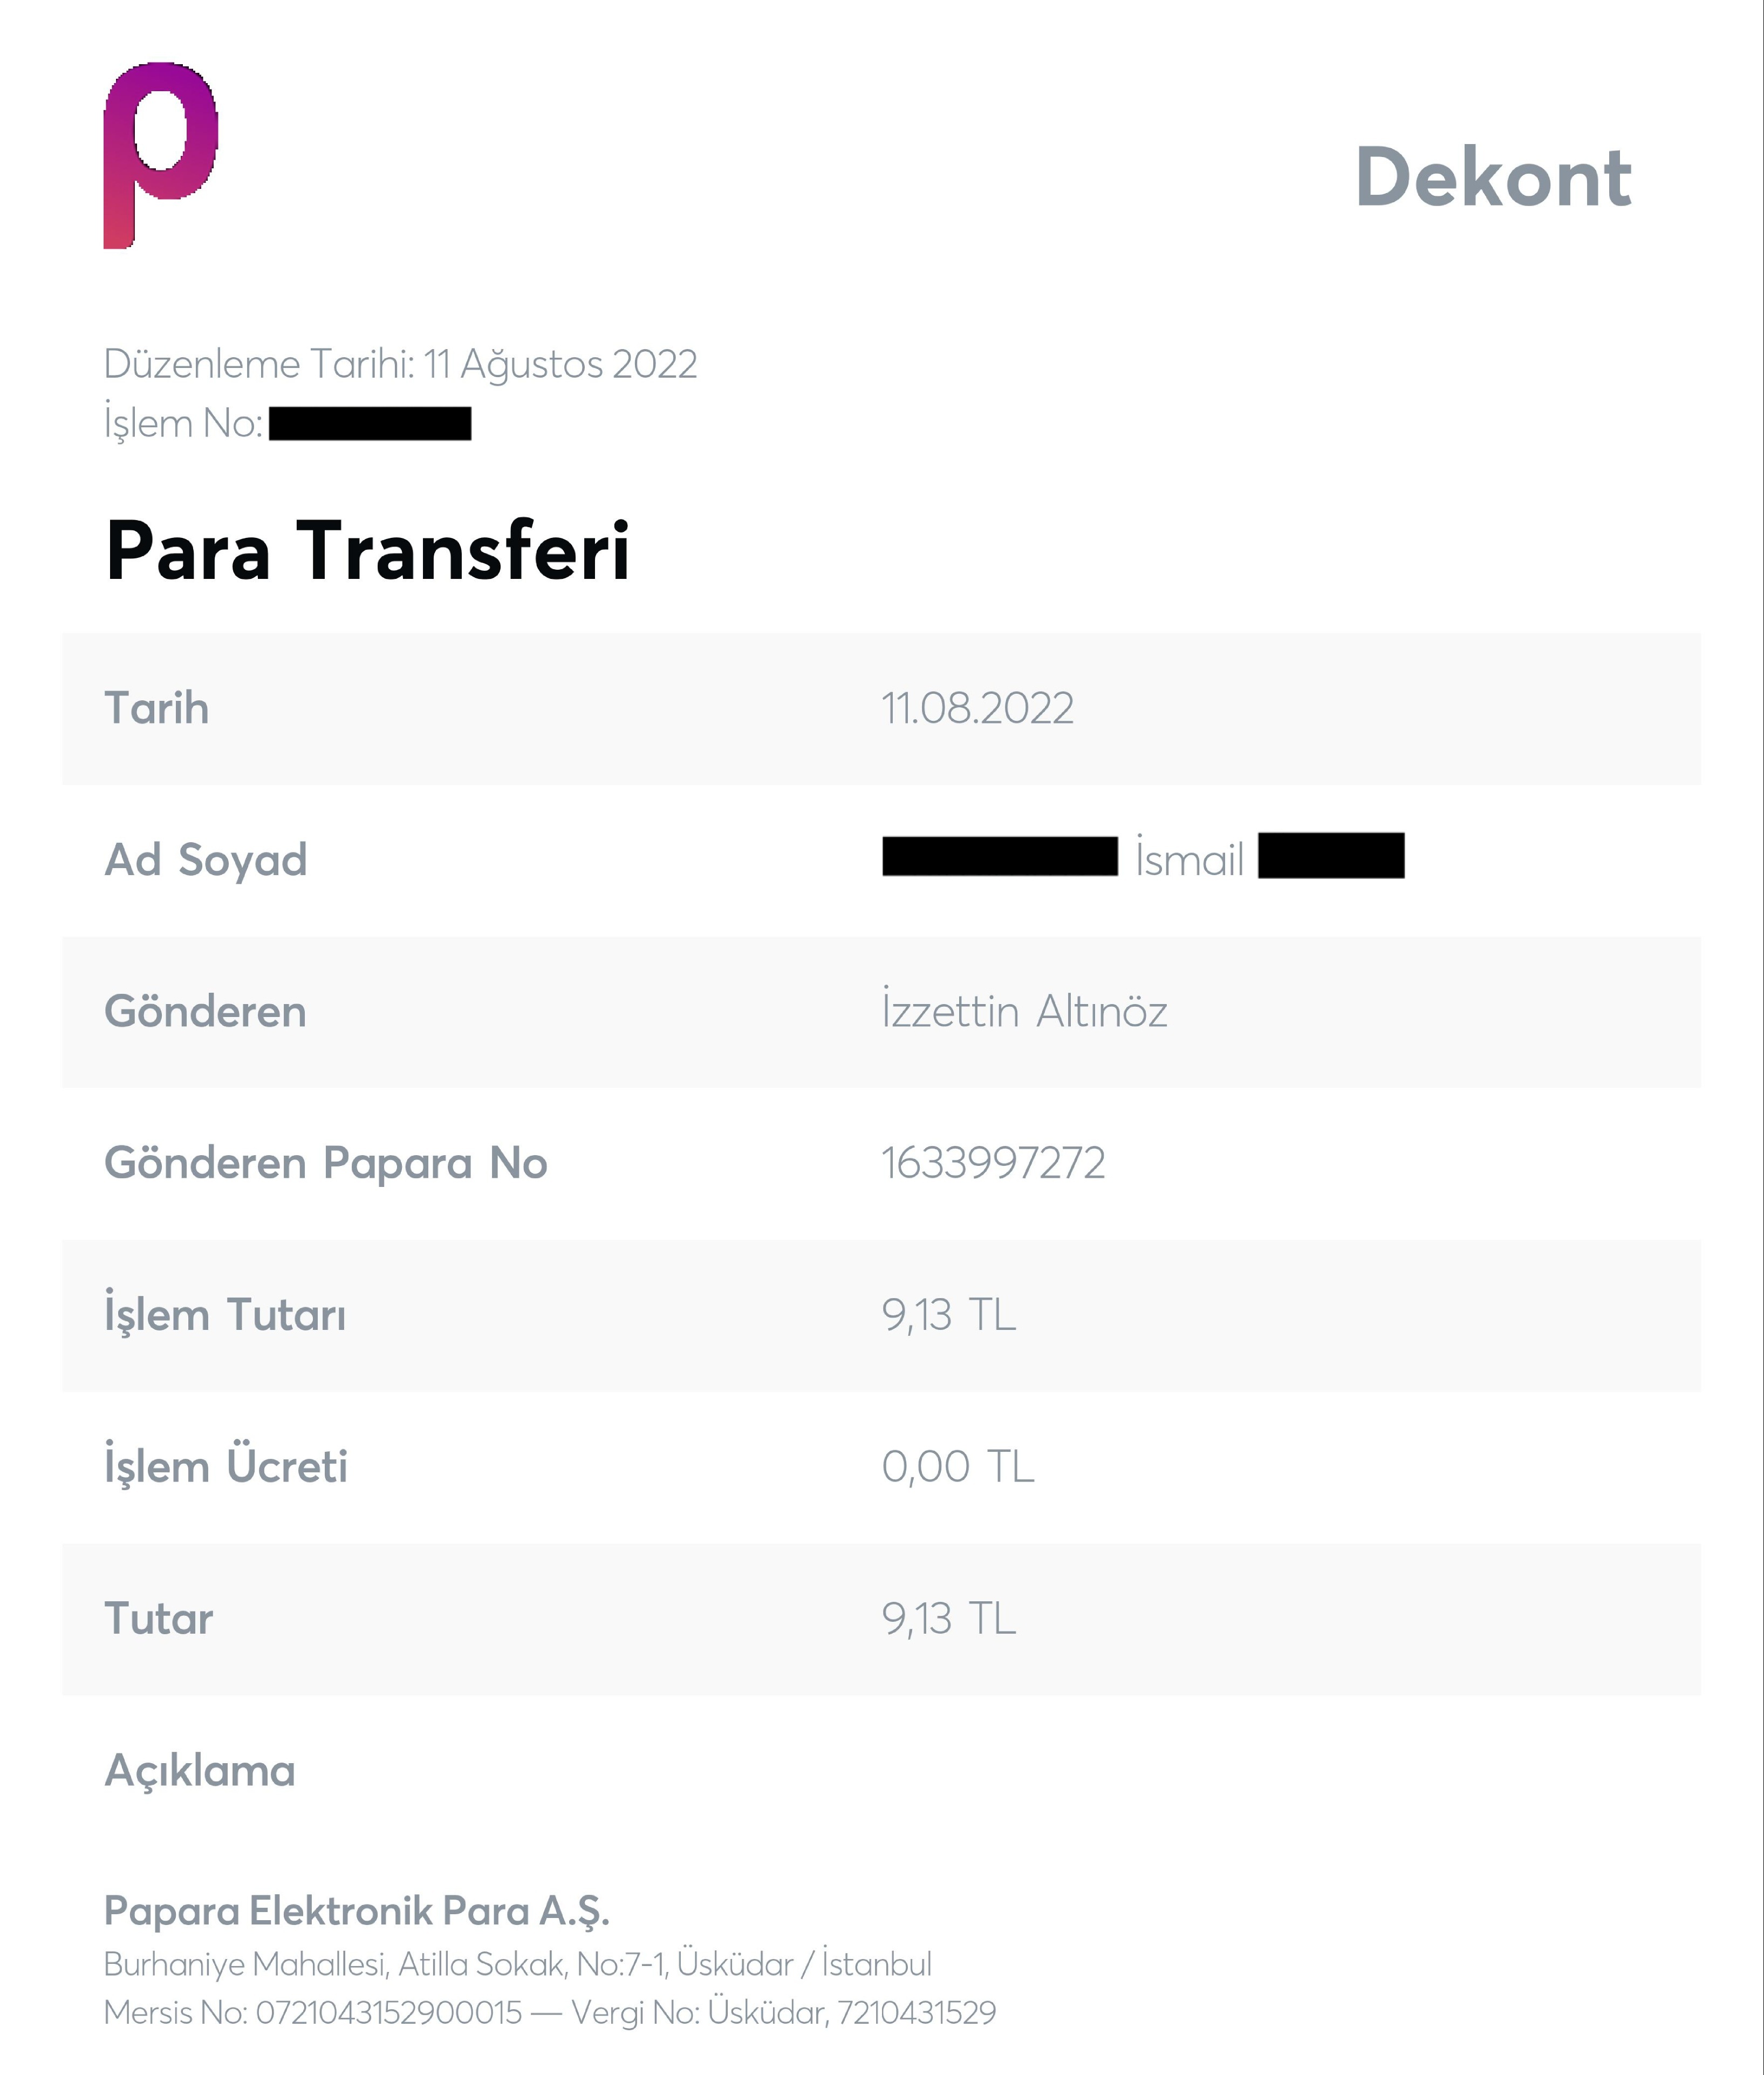Click the Düzenleme Tarihi date line
Image resolution: width=1764 pixels, height=2075 pixels.
pyautogui.click(x=400, y=365)
